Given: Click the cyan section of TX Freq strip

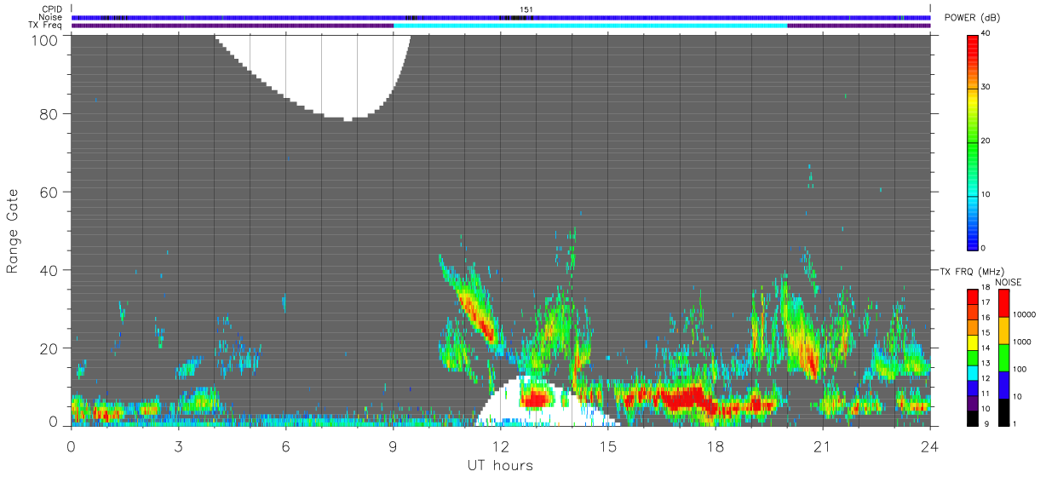Looking at the screenshot, I should pos(590,26).
